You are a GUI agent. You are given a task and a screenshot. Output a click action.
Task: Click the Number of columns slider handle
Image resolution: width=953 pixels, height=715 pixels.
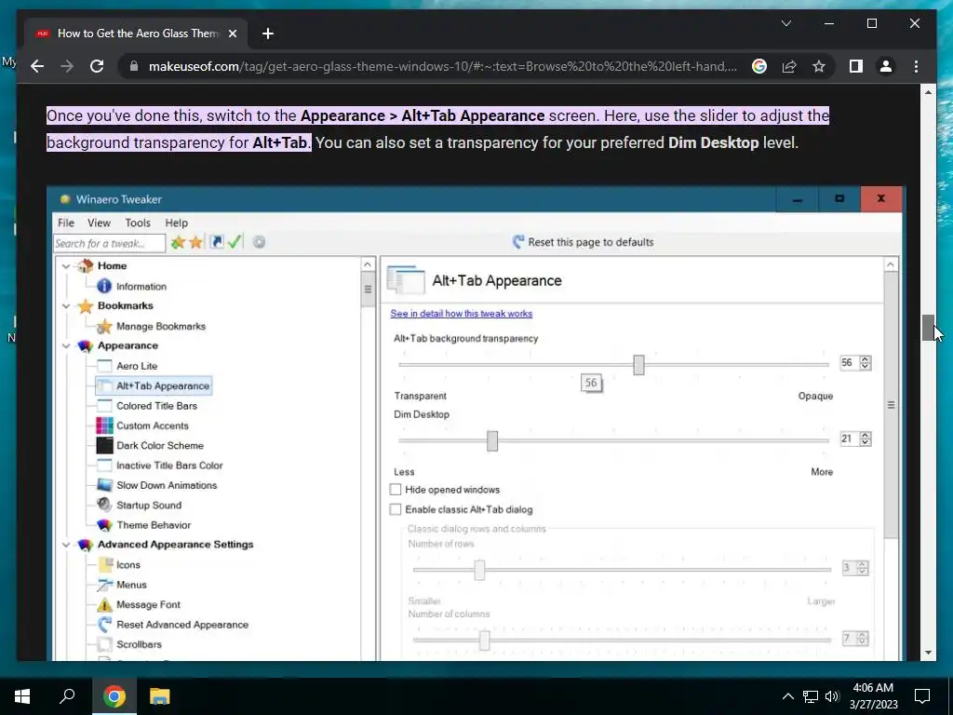[x=484, y=641]
